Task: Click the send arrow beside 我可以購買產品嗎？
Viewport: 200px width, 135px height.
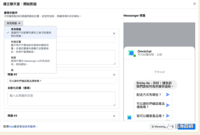Action: coord(168,116)
